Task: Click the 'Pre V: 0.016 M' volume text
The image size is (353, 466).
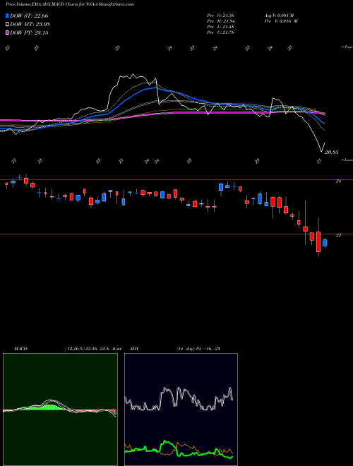Action: tap(280, 21)
